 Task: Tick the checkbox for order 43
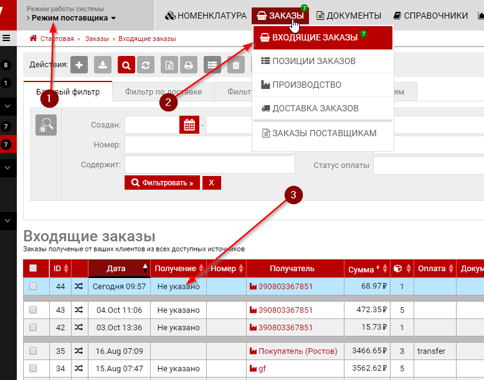[x=33, y=310]
